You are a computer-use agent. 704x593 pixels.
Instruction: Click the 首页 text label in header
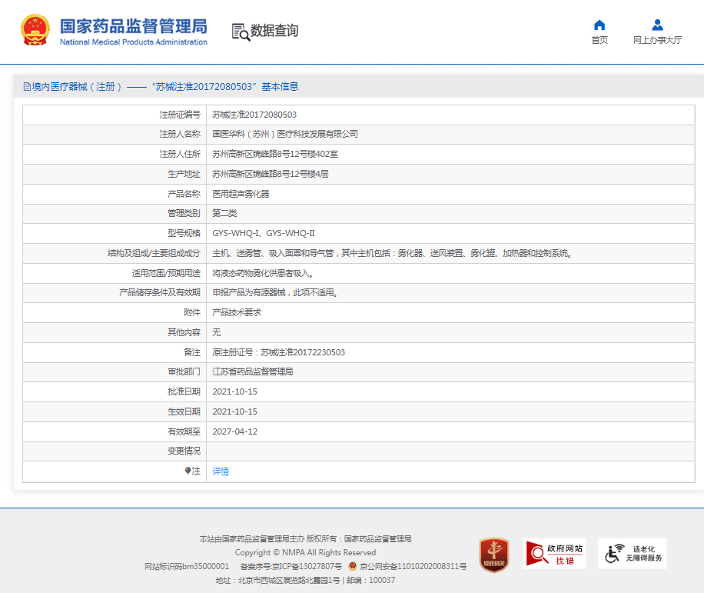pyautogui.click(x=599, y=40)
